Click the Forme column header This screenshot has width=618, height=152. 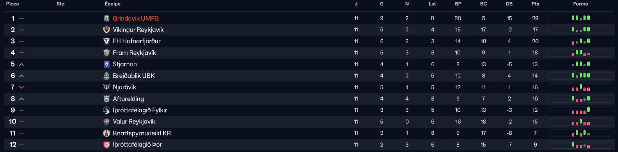pyautogui.click(x=581, y=4)
